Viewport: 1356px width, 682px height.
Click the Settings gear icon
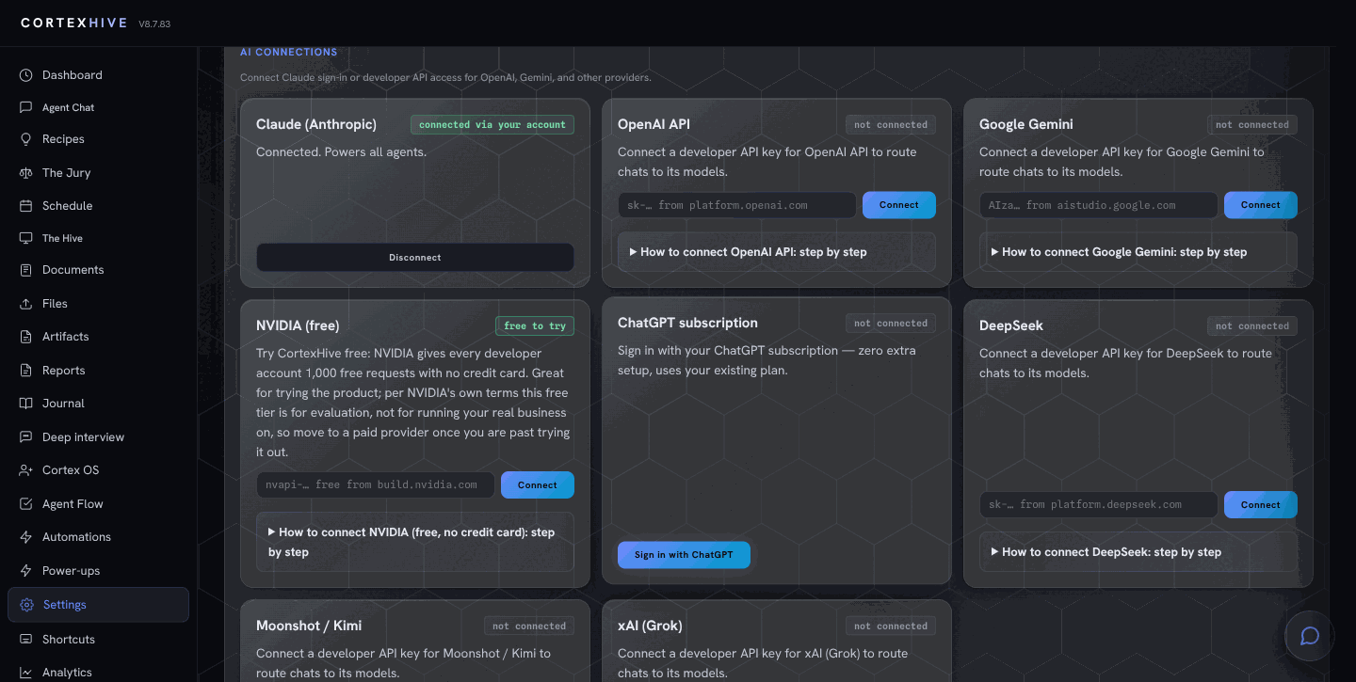(27, 605)
